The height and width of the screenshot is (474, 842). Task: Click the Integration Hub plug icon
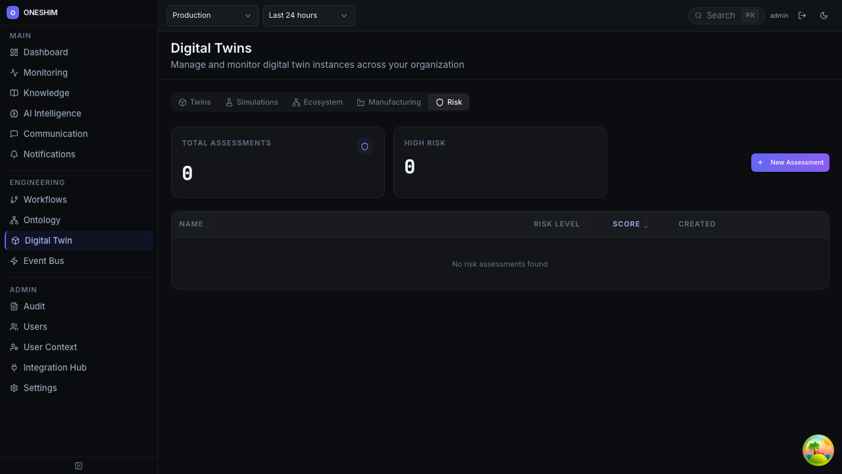(x=14, y=367)
